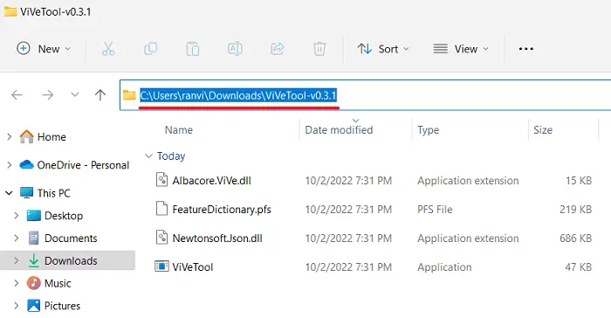Select This PC in sidebar
611x318 pixels.
54,193
